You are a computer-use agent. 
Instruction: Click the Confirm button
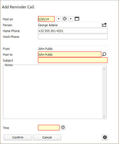point(18,137)
